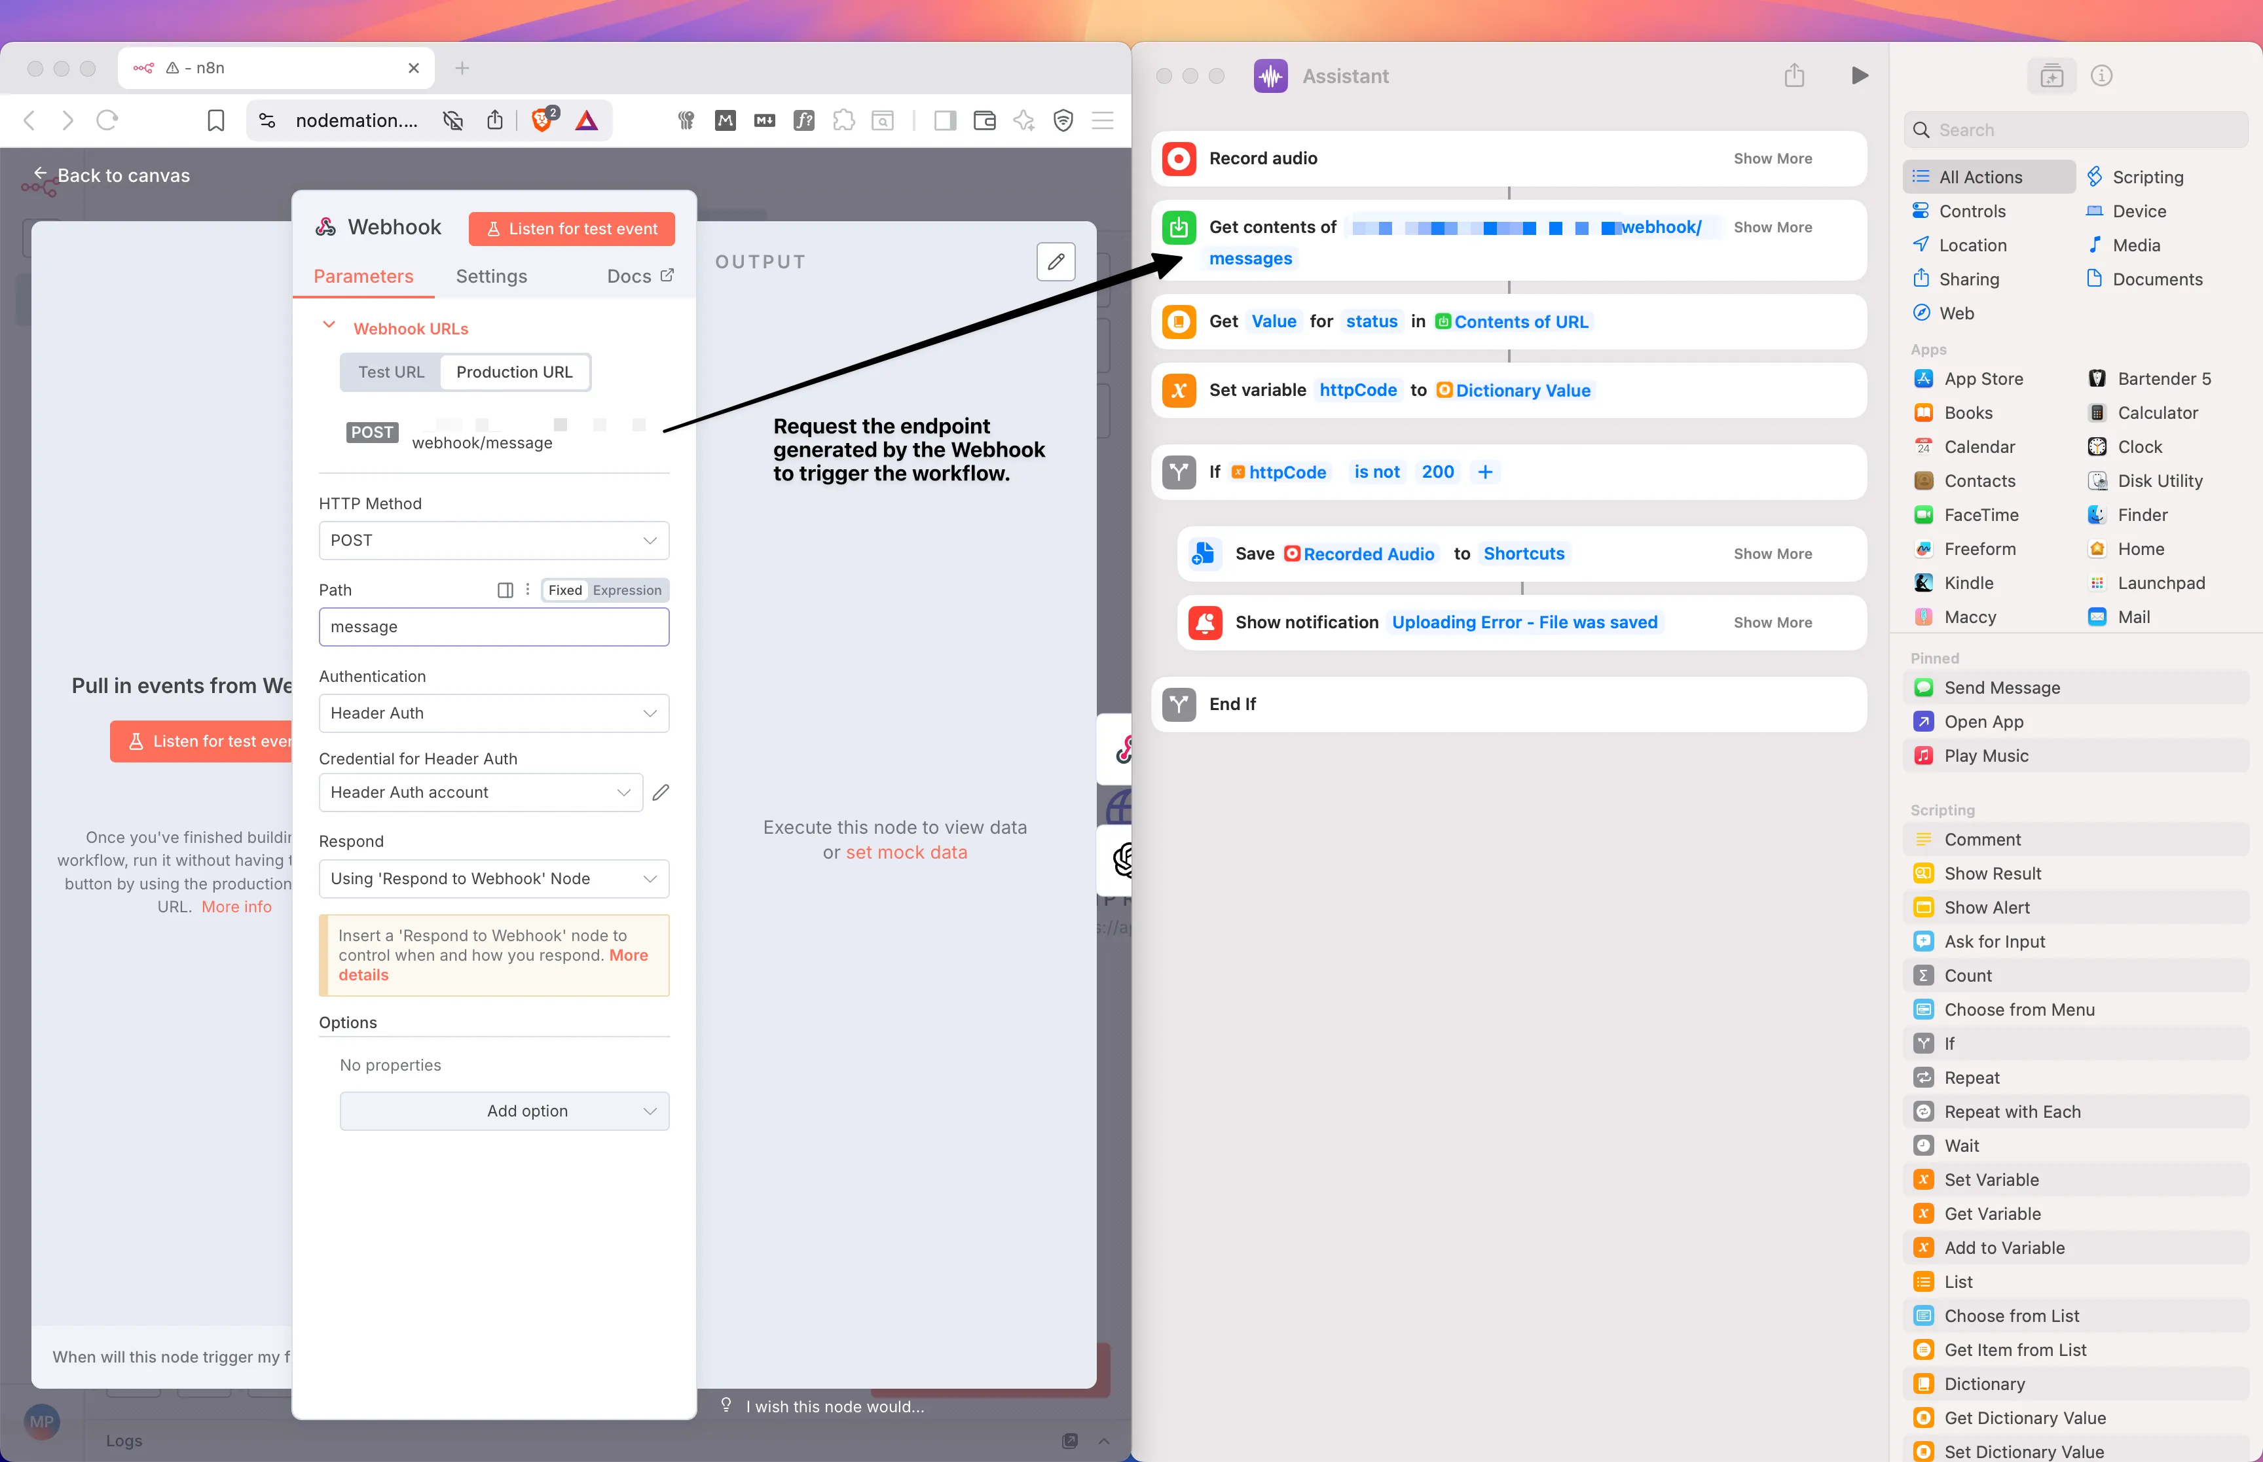Click the browser address bar
This screenshot has width=2263, height=1462.
tap(356, 120)
